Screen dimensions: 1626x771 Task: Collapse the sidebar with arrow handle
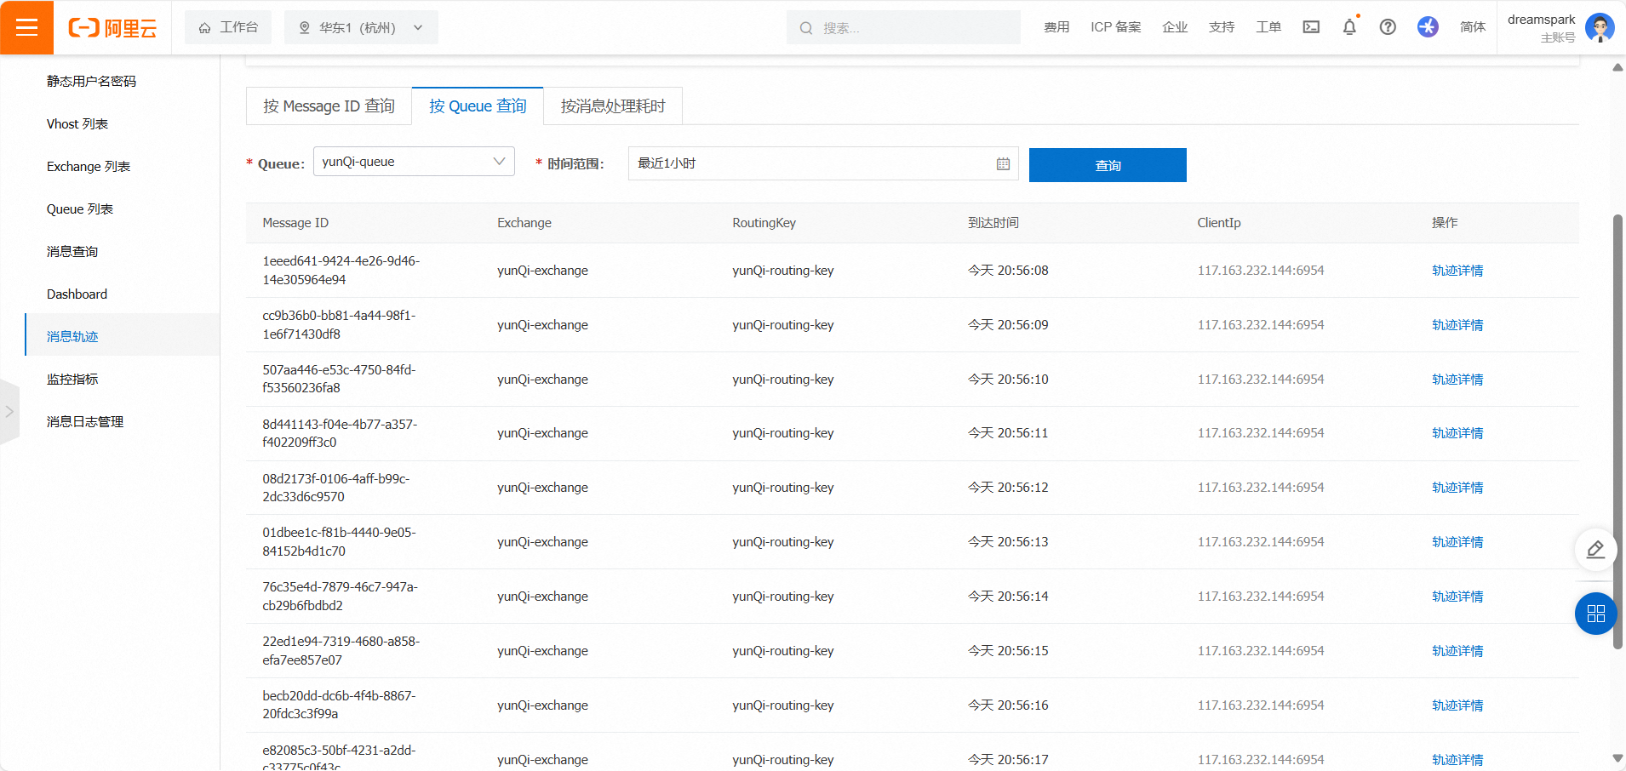[9, 412]
